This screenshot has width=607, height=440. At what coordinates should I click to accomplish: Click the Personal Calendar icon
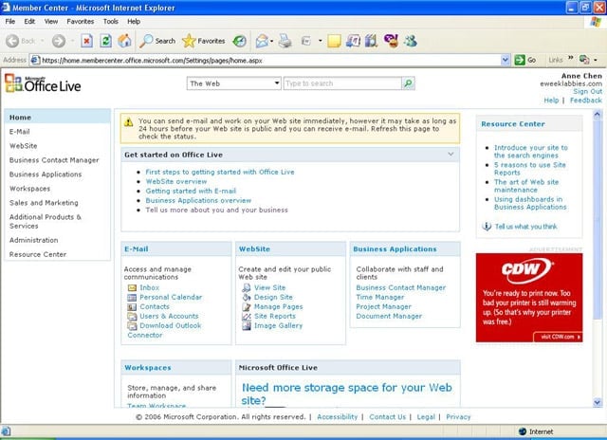pyautogui.click(x=132, y=297)
